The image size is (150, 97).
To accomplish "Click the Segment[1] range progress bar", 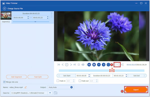I will [31, 22].
